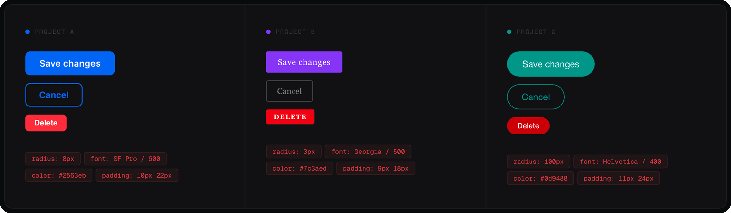The height and width of the screenshot is (213, 731).
Task: Click the 'color: #2563eb' swatch chip
Action: (58, 175)
